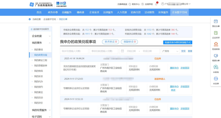Open 我的代办 in the sidebar
This screenshot has height=118, width=221.
click(39, 81)
